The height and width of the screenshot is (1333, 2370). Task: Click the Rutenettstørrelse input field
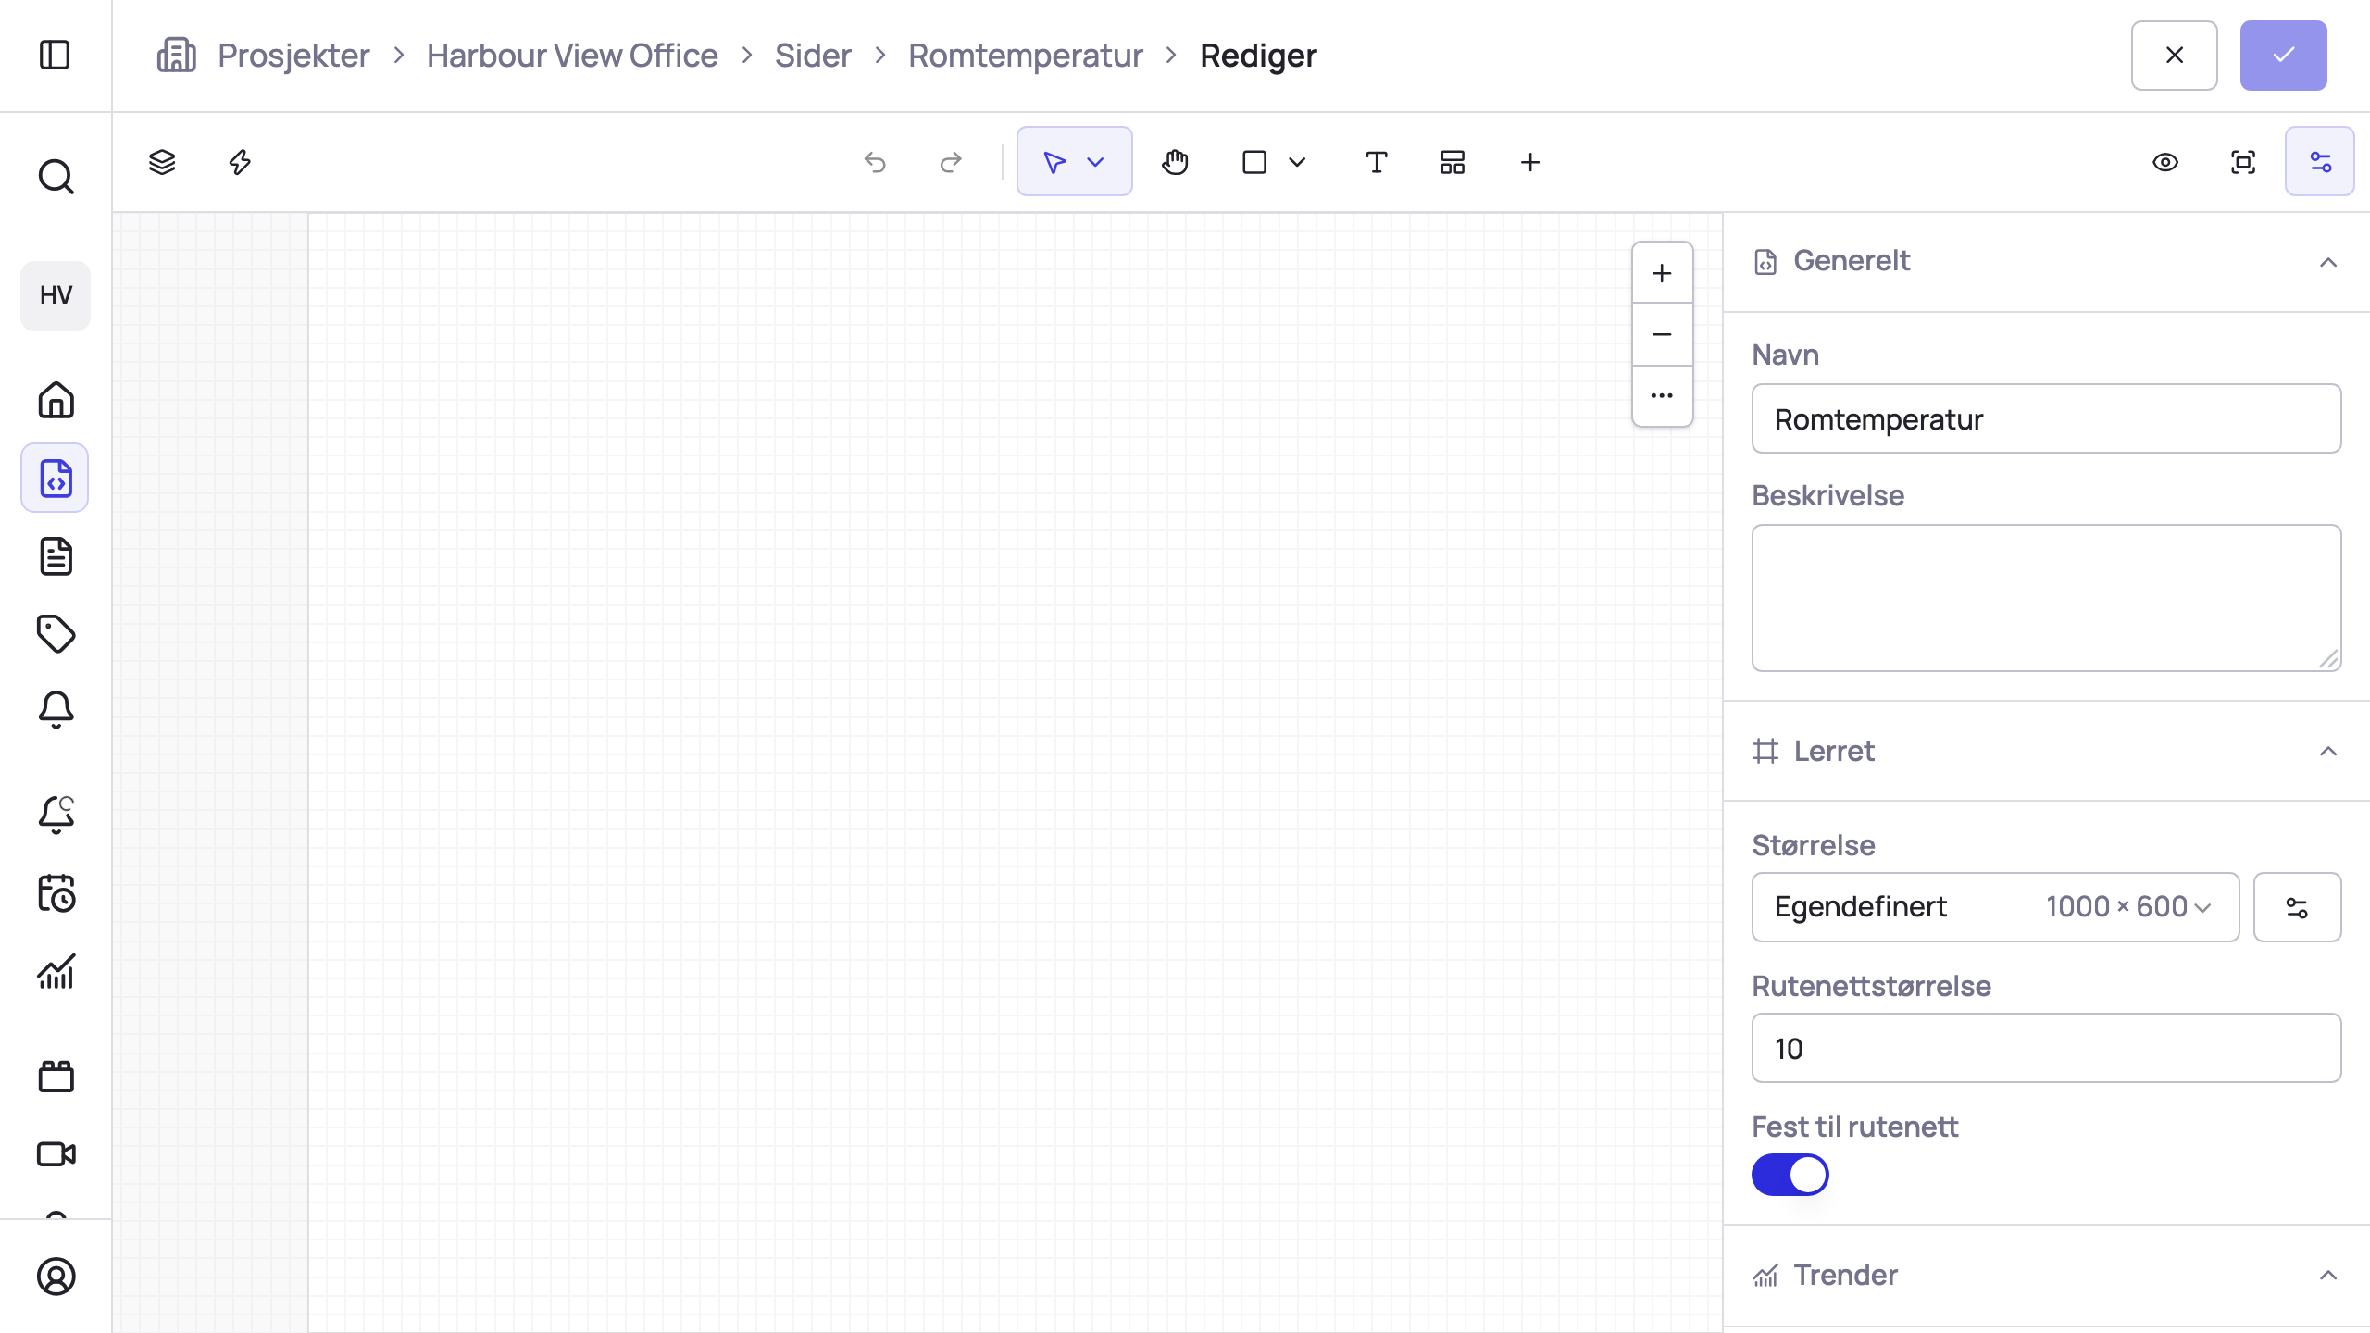click(2046, 1048)
